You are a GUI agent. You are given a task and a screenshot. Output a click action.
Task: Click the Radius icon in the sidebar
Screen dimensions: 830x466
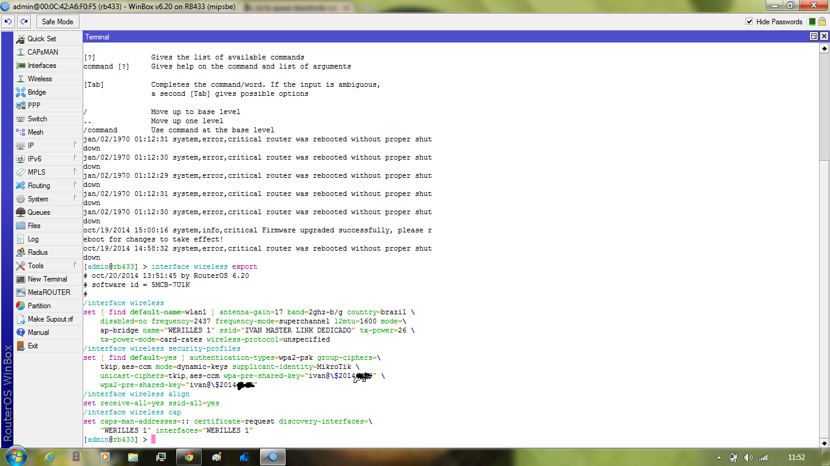(x=20, y=252)
